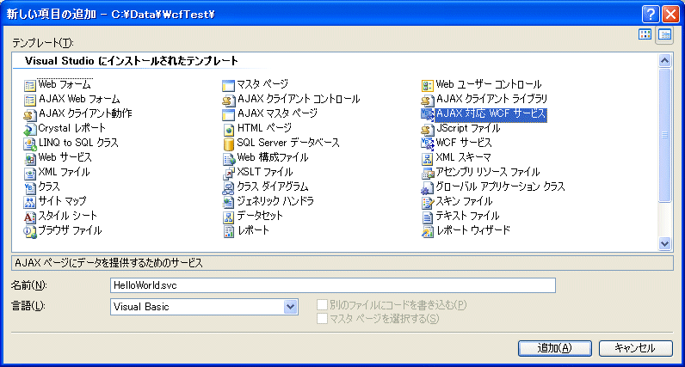
Task: Select the データセット text label
Action: click(260, 216)
